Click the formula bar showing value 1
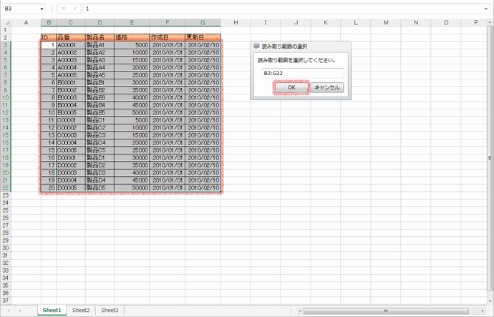This screenshot has width=494, height=317. (286, 9)
